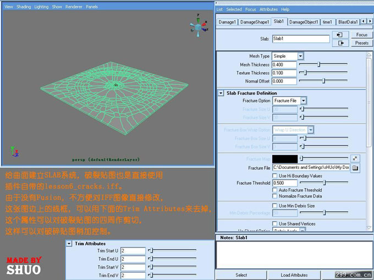
Task: Check Normalize Fracture Data option
Action: pos(275,196)
